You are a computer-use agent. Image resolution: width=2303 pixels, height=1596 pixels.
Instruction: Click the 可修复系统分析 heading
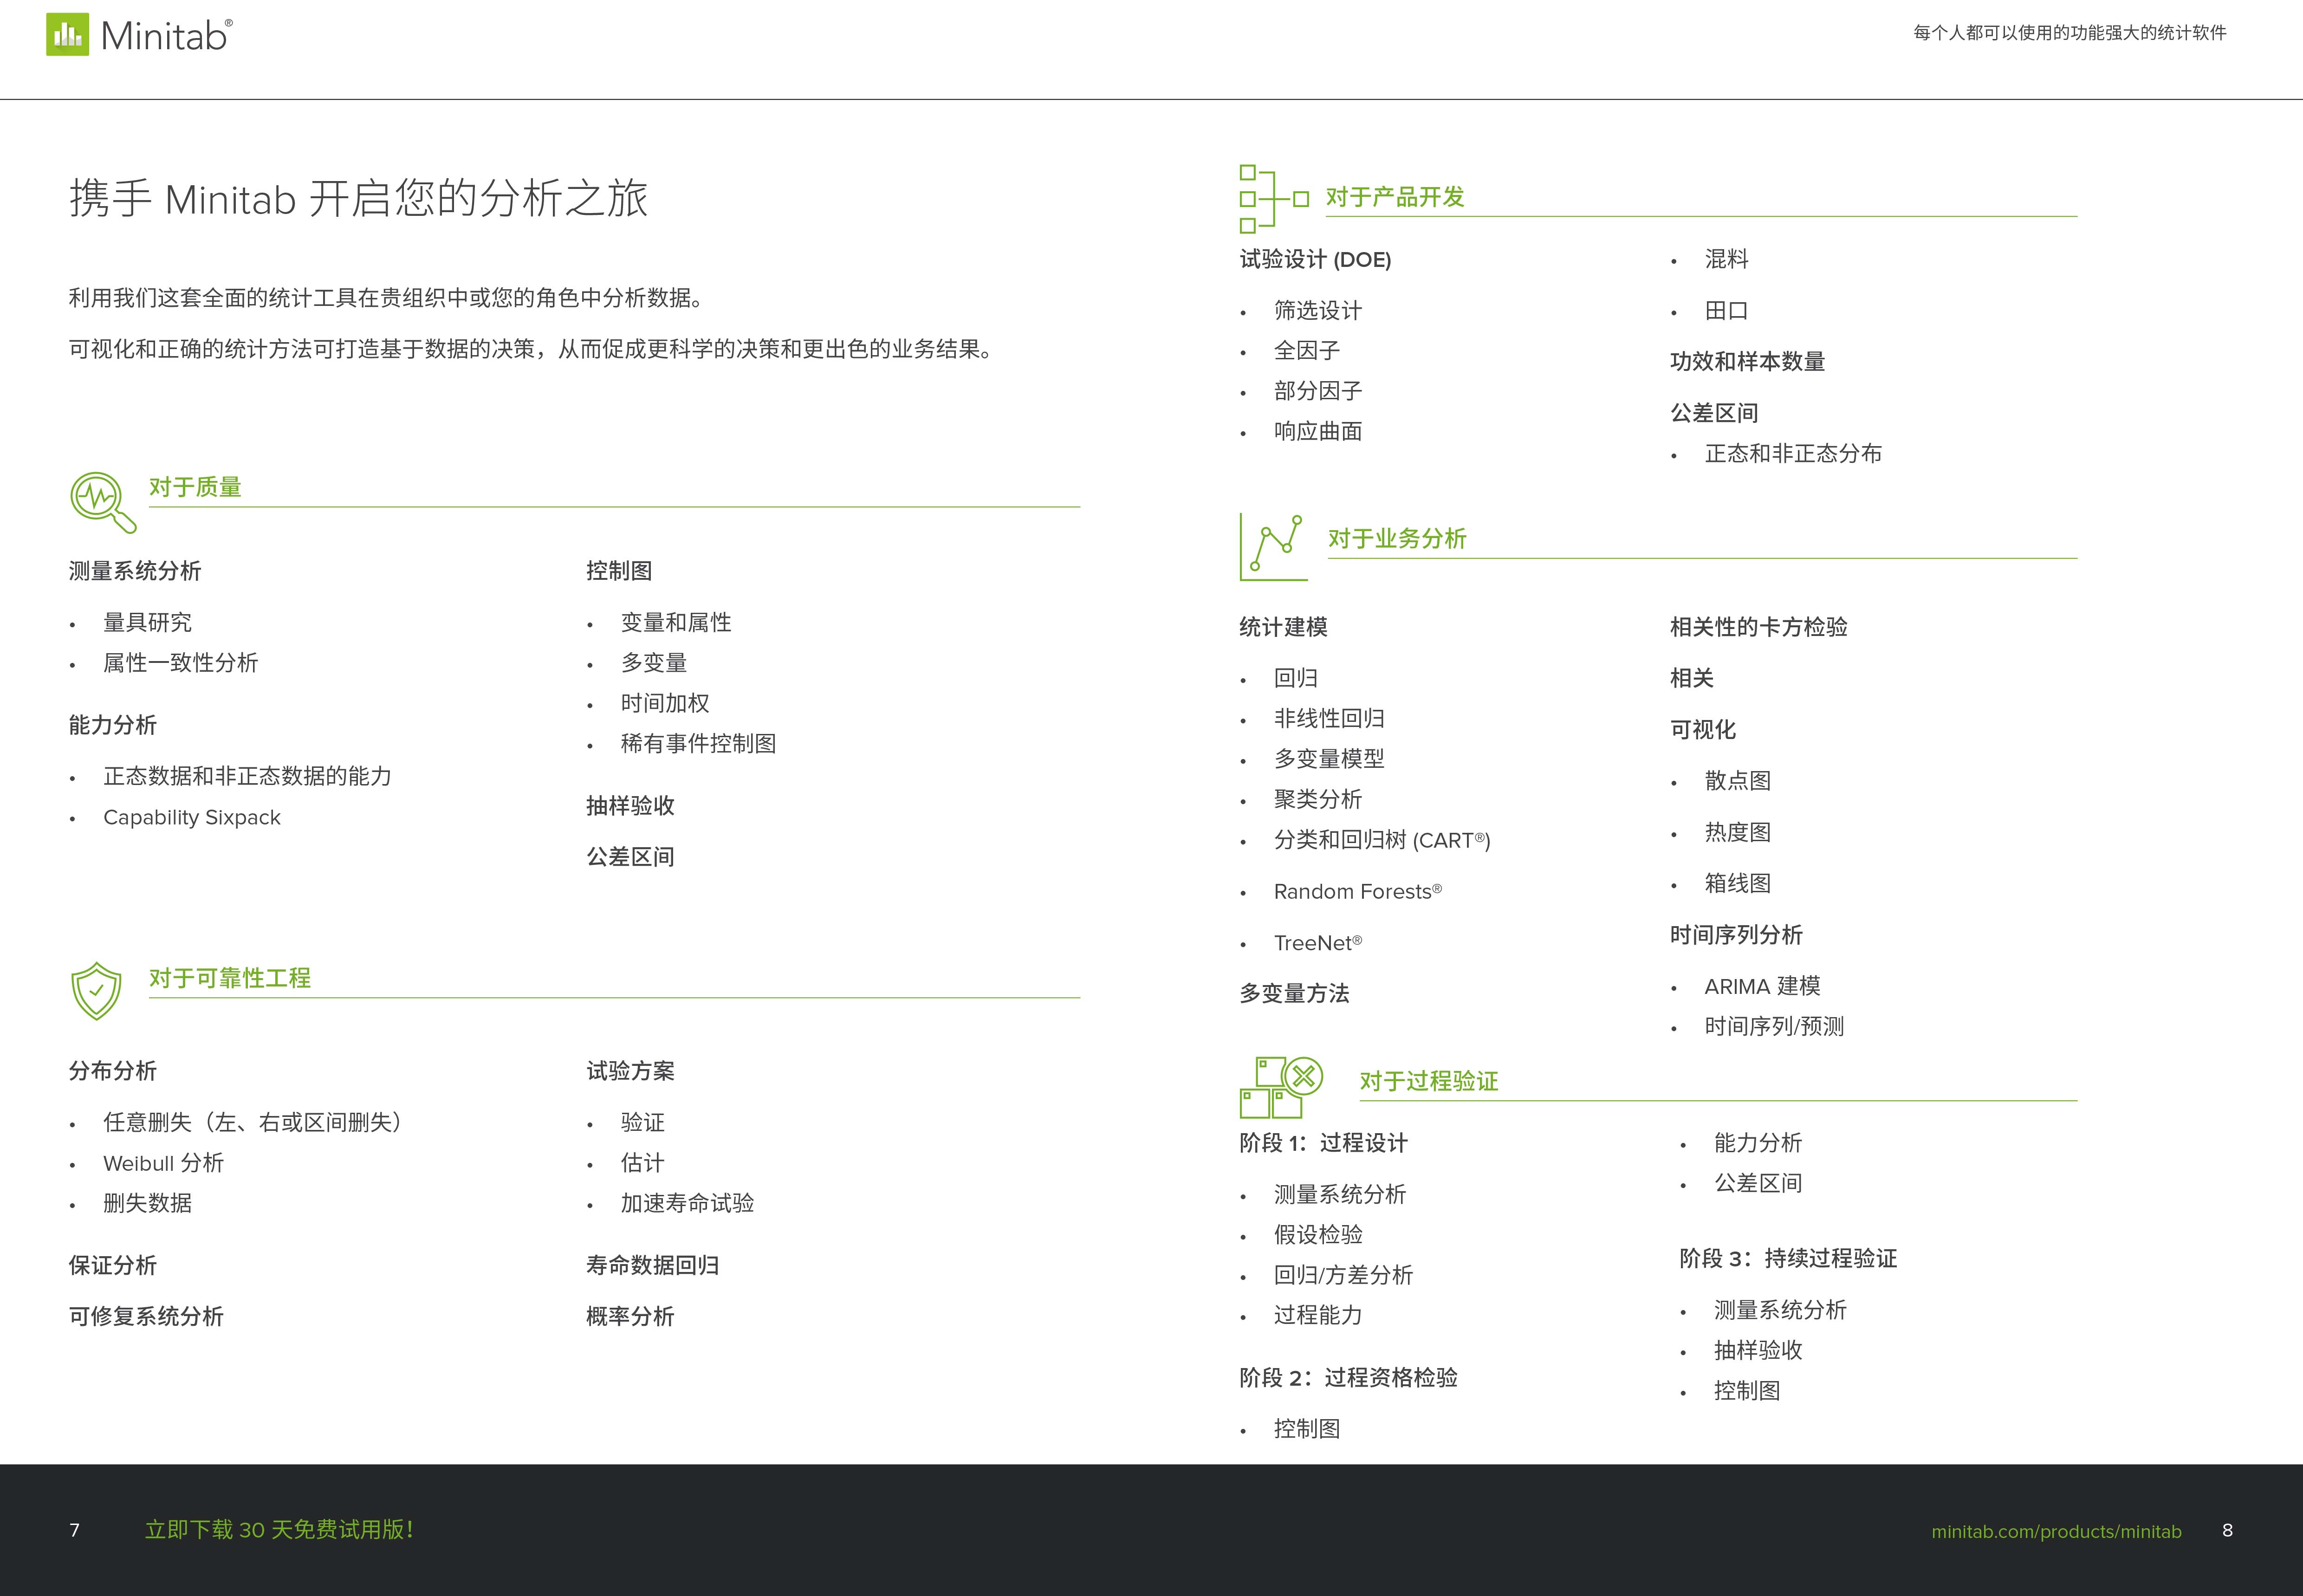pyautogui.click(x=146, y=1316)
